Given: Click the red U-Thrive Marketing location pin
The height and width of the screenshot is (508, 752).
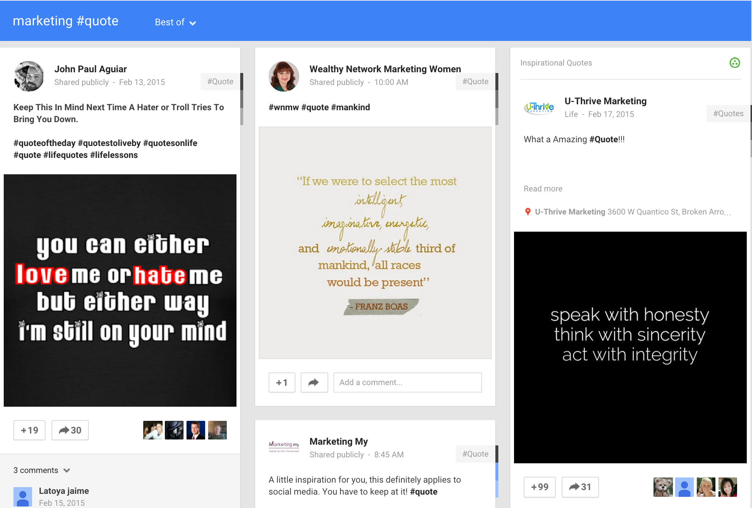Looking at the screenshot, I should (527, 212).
